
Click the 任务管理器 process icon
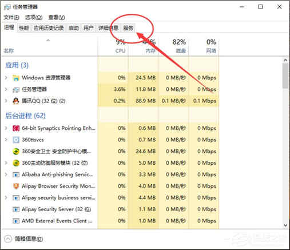16,89
